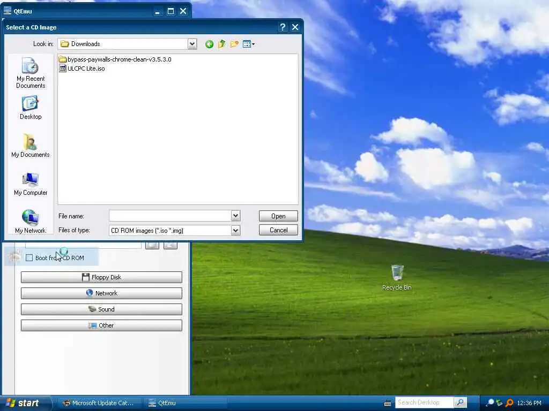Expand the Files of type dropdown
This screenshot has width=549, height=411.
(x=236, y=230)
